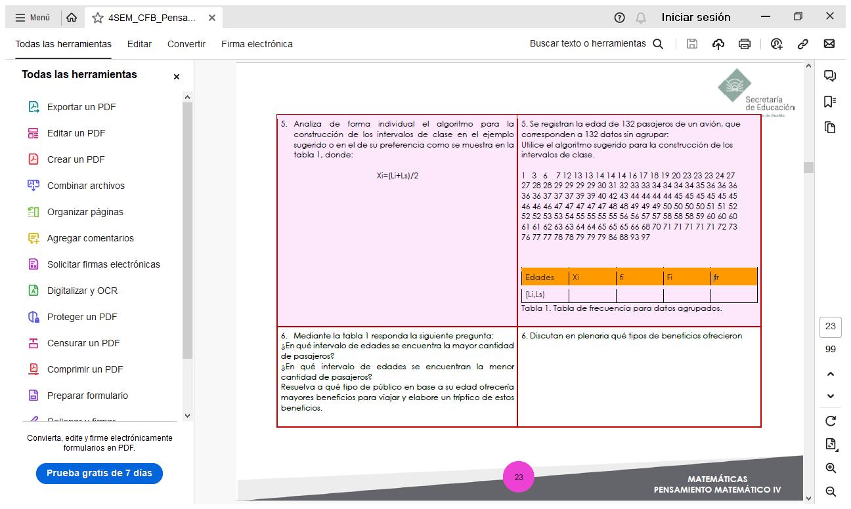Open the page display options icon

click(x=831, y=445)
